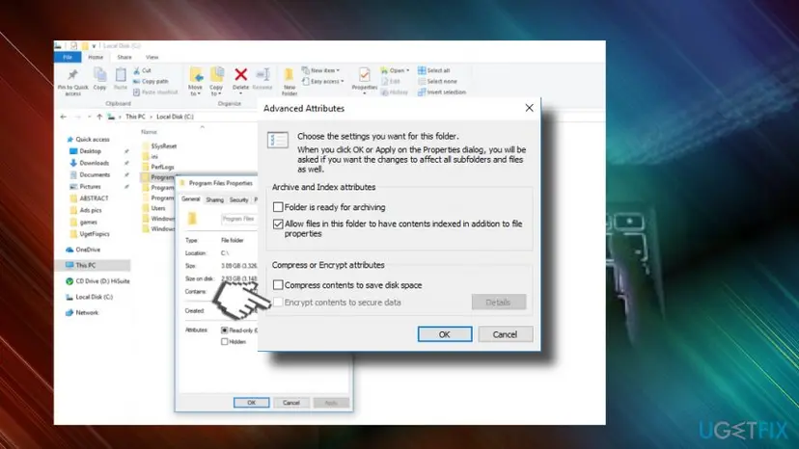Click the OneDrive cloud icon in sidebar

pyautogui.click(x=69, y=250)
